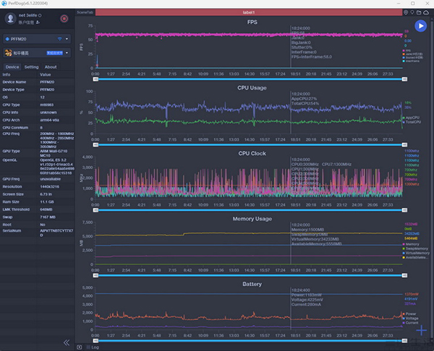
Task: Click the red record stop button
Action: (64, 18)
